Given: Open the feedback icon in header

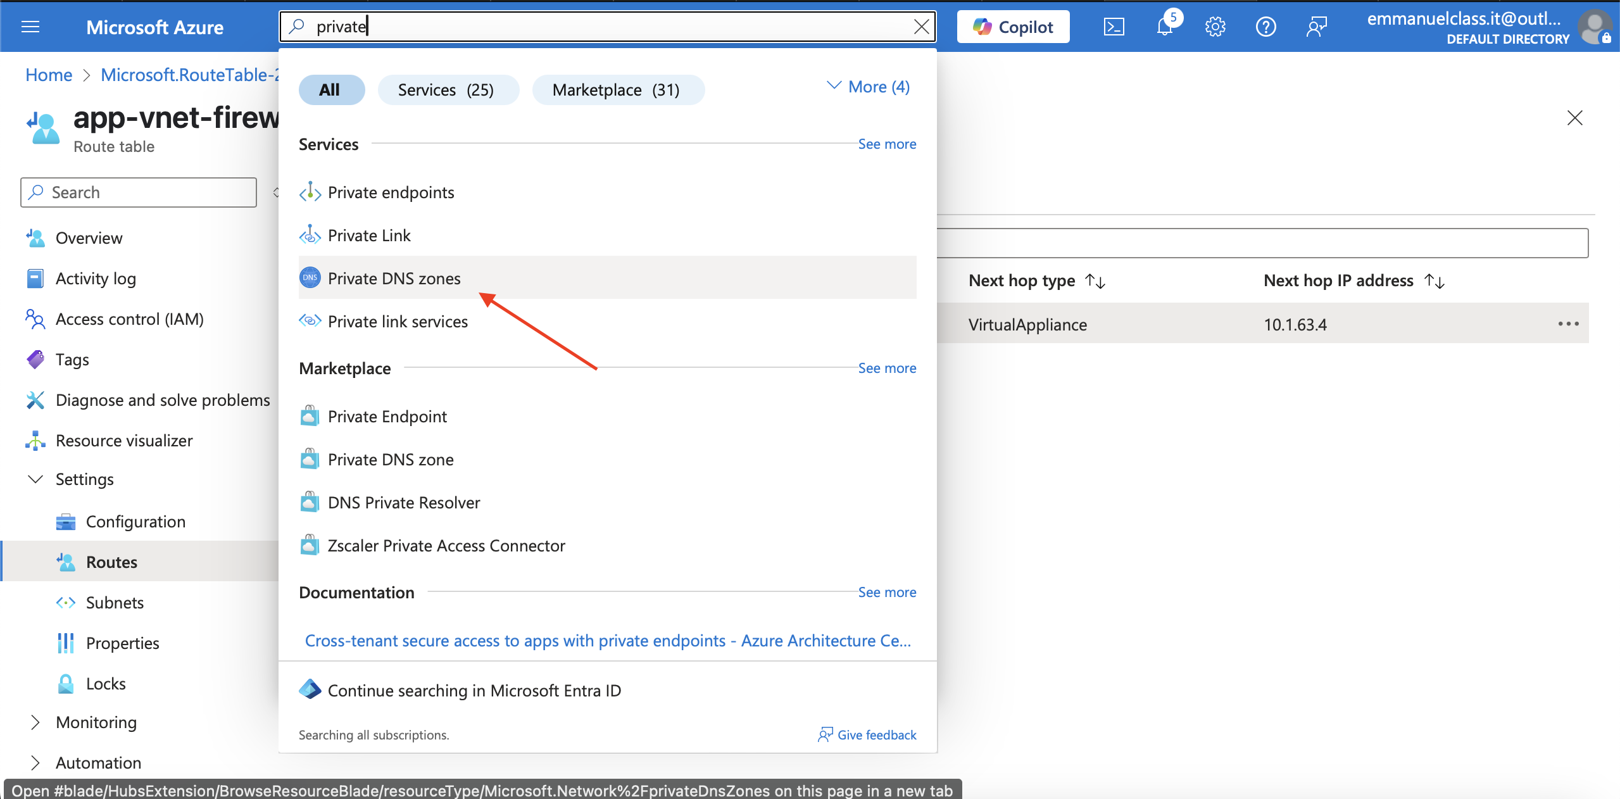Looking at the screenshot, I should point(1316,27).
